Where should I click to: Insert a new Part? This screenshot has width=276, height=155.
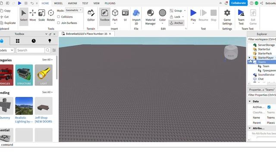pos(115,15)
